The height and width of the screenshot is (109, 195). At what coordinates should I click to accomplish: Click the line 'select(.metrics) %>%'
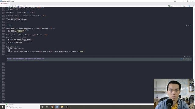16,48
